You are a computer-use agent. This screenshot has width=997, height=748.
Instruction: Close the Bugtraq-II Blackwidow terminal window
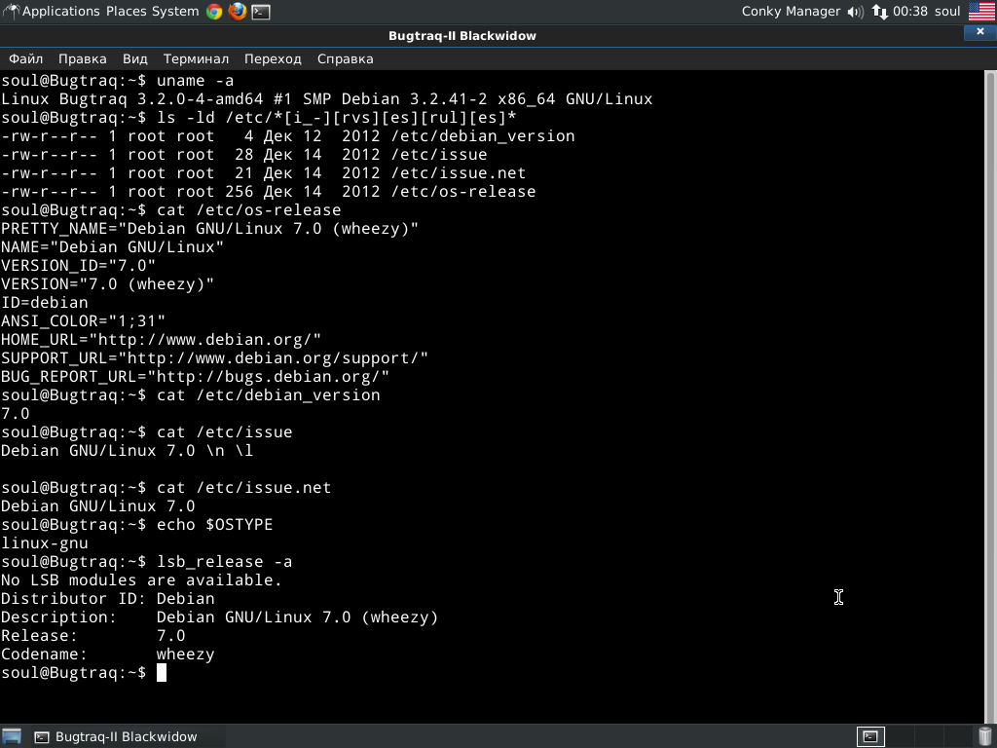click(x=979, y=32)
